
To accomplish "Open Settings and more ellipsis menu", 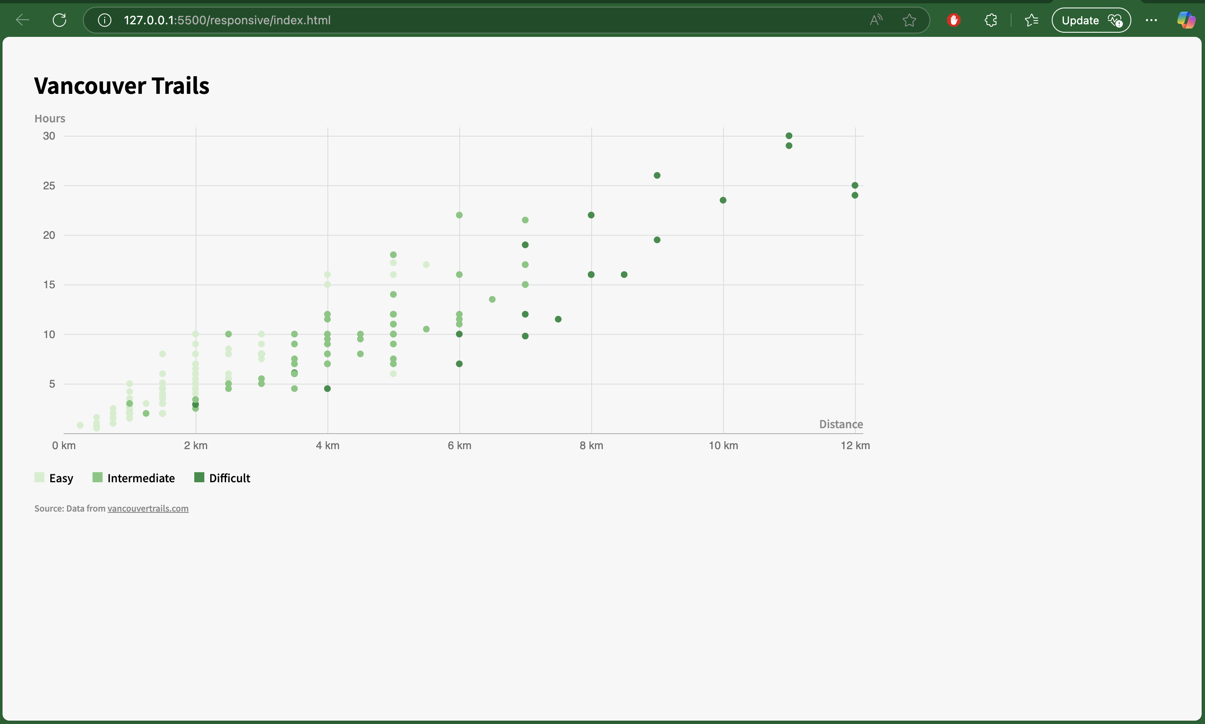I will point(1151,20).
